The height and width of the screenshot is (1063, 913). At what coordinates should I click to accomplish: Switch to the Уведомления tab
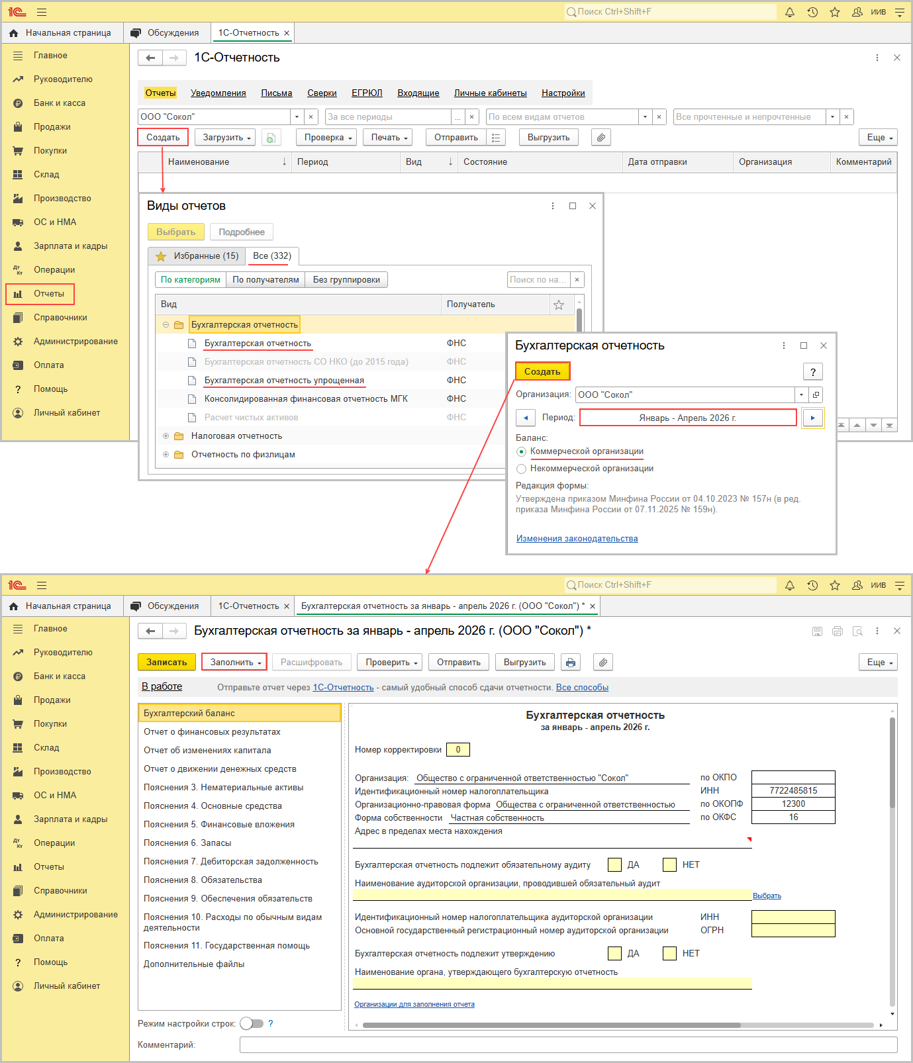218,93
